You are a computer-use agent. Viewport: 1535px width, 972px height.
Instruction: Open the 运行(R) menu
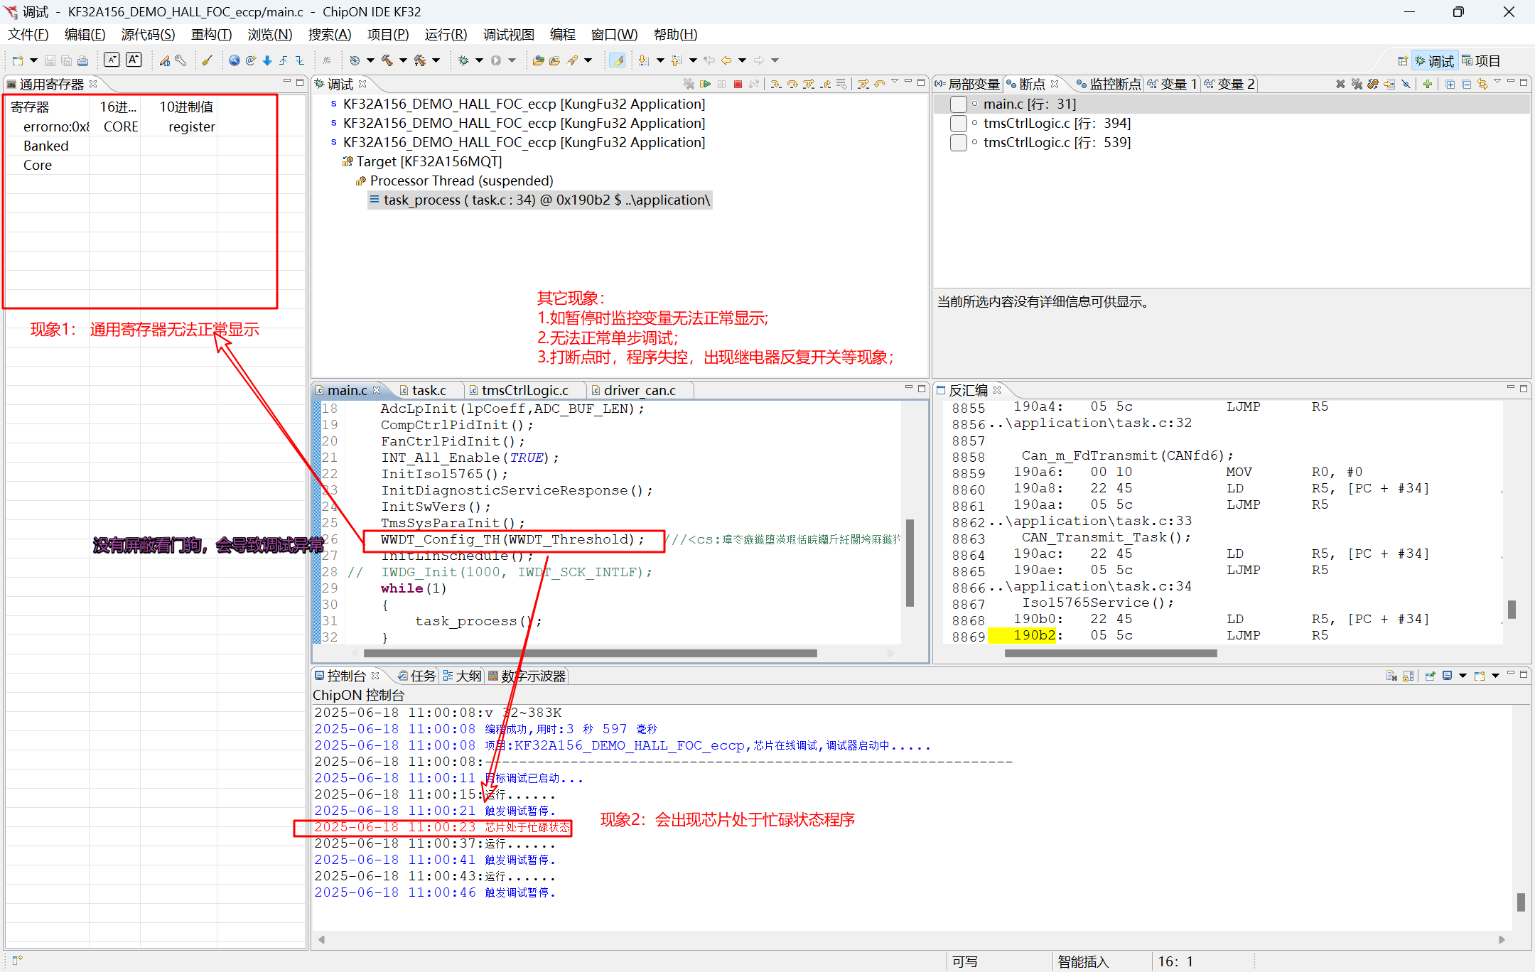(446, 35)
